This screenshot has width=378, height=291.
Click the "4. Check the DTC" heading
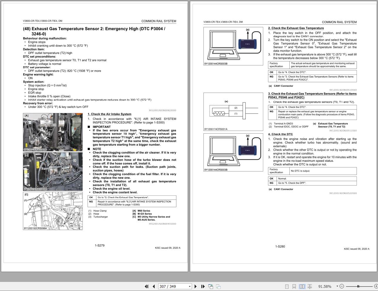pos(280,134)
